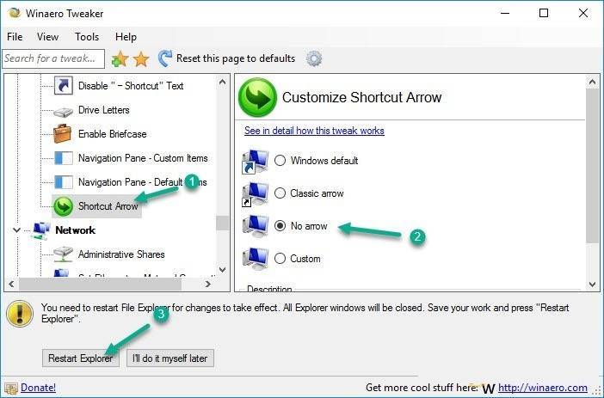Click the yellow exclamation warning icon
This screenshot has height=398, width=604.
[20, 314]
